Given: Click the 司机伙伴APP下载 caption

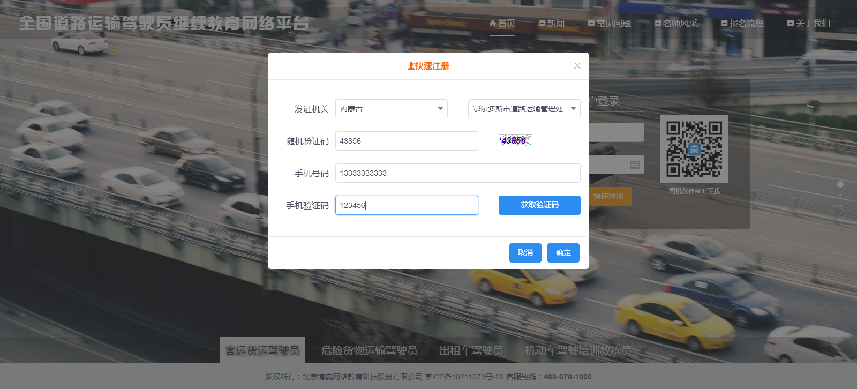Looking at the screenshot, I should pyautogui.click(x=694, y=191).
